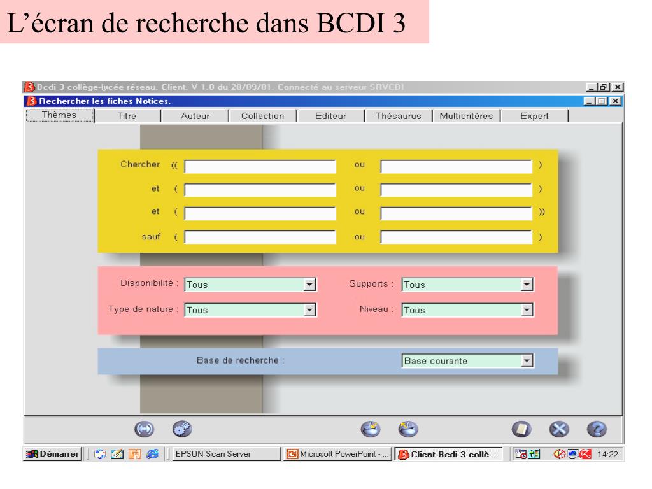This screenshot has width=652, height=489.
Task: Click the left sauf input field
Action: click(x=260, y=237)
